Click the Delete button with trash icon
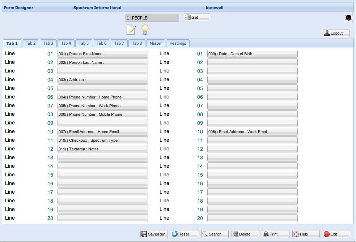The image size is (356, 242). pyautogui.click(x=245, y=234)
